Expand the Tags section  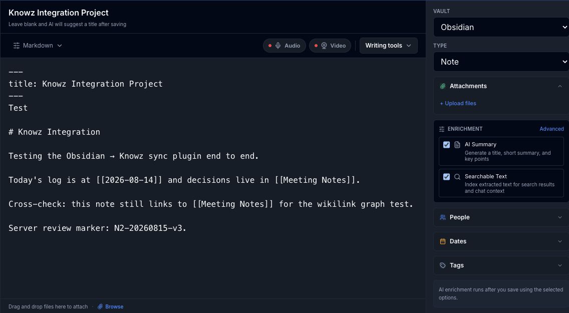tap(501, 265)
